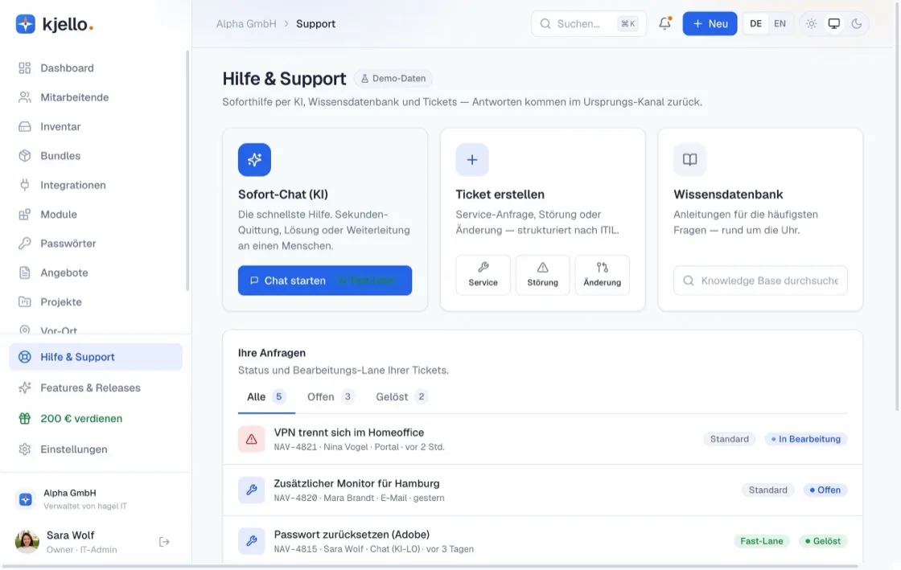Open Passwörter key icon
This screenshot has width=901, height=570.
[x=25, y=244]
